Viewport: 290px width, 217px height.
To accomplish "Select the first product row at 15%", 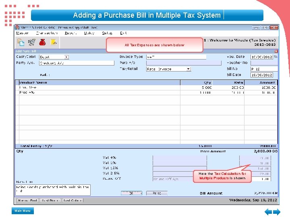I will (x=146, y=88).
